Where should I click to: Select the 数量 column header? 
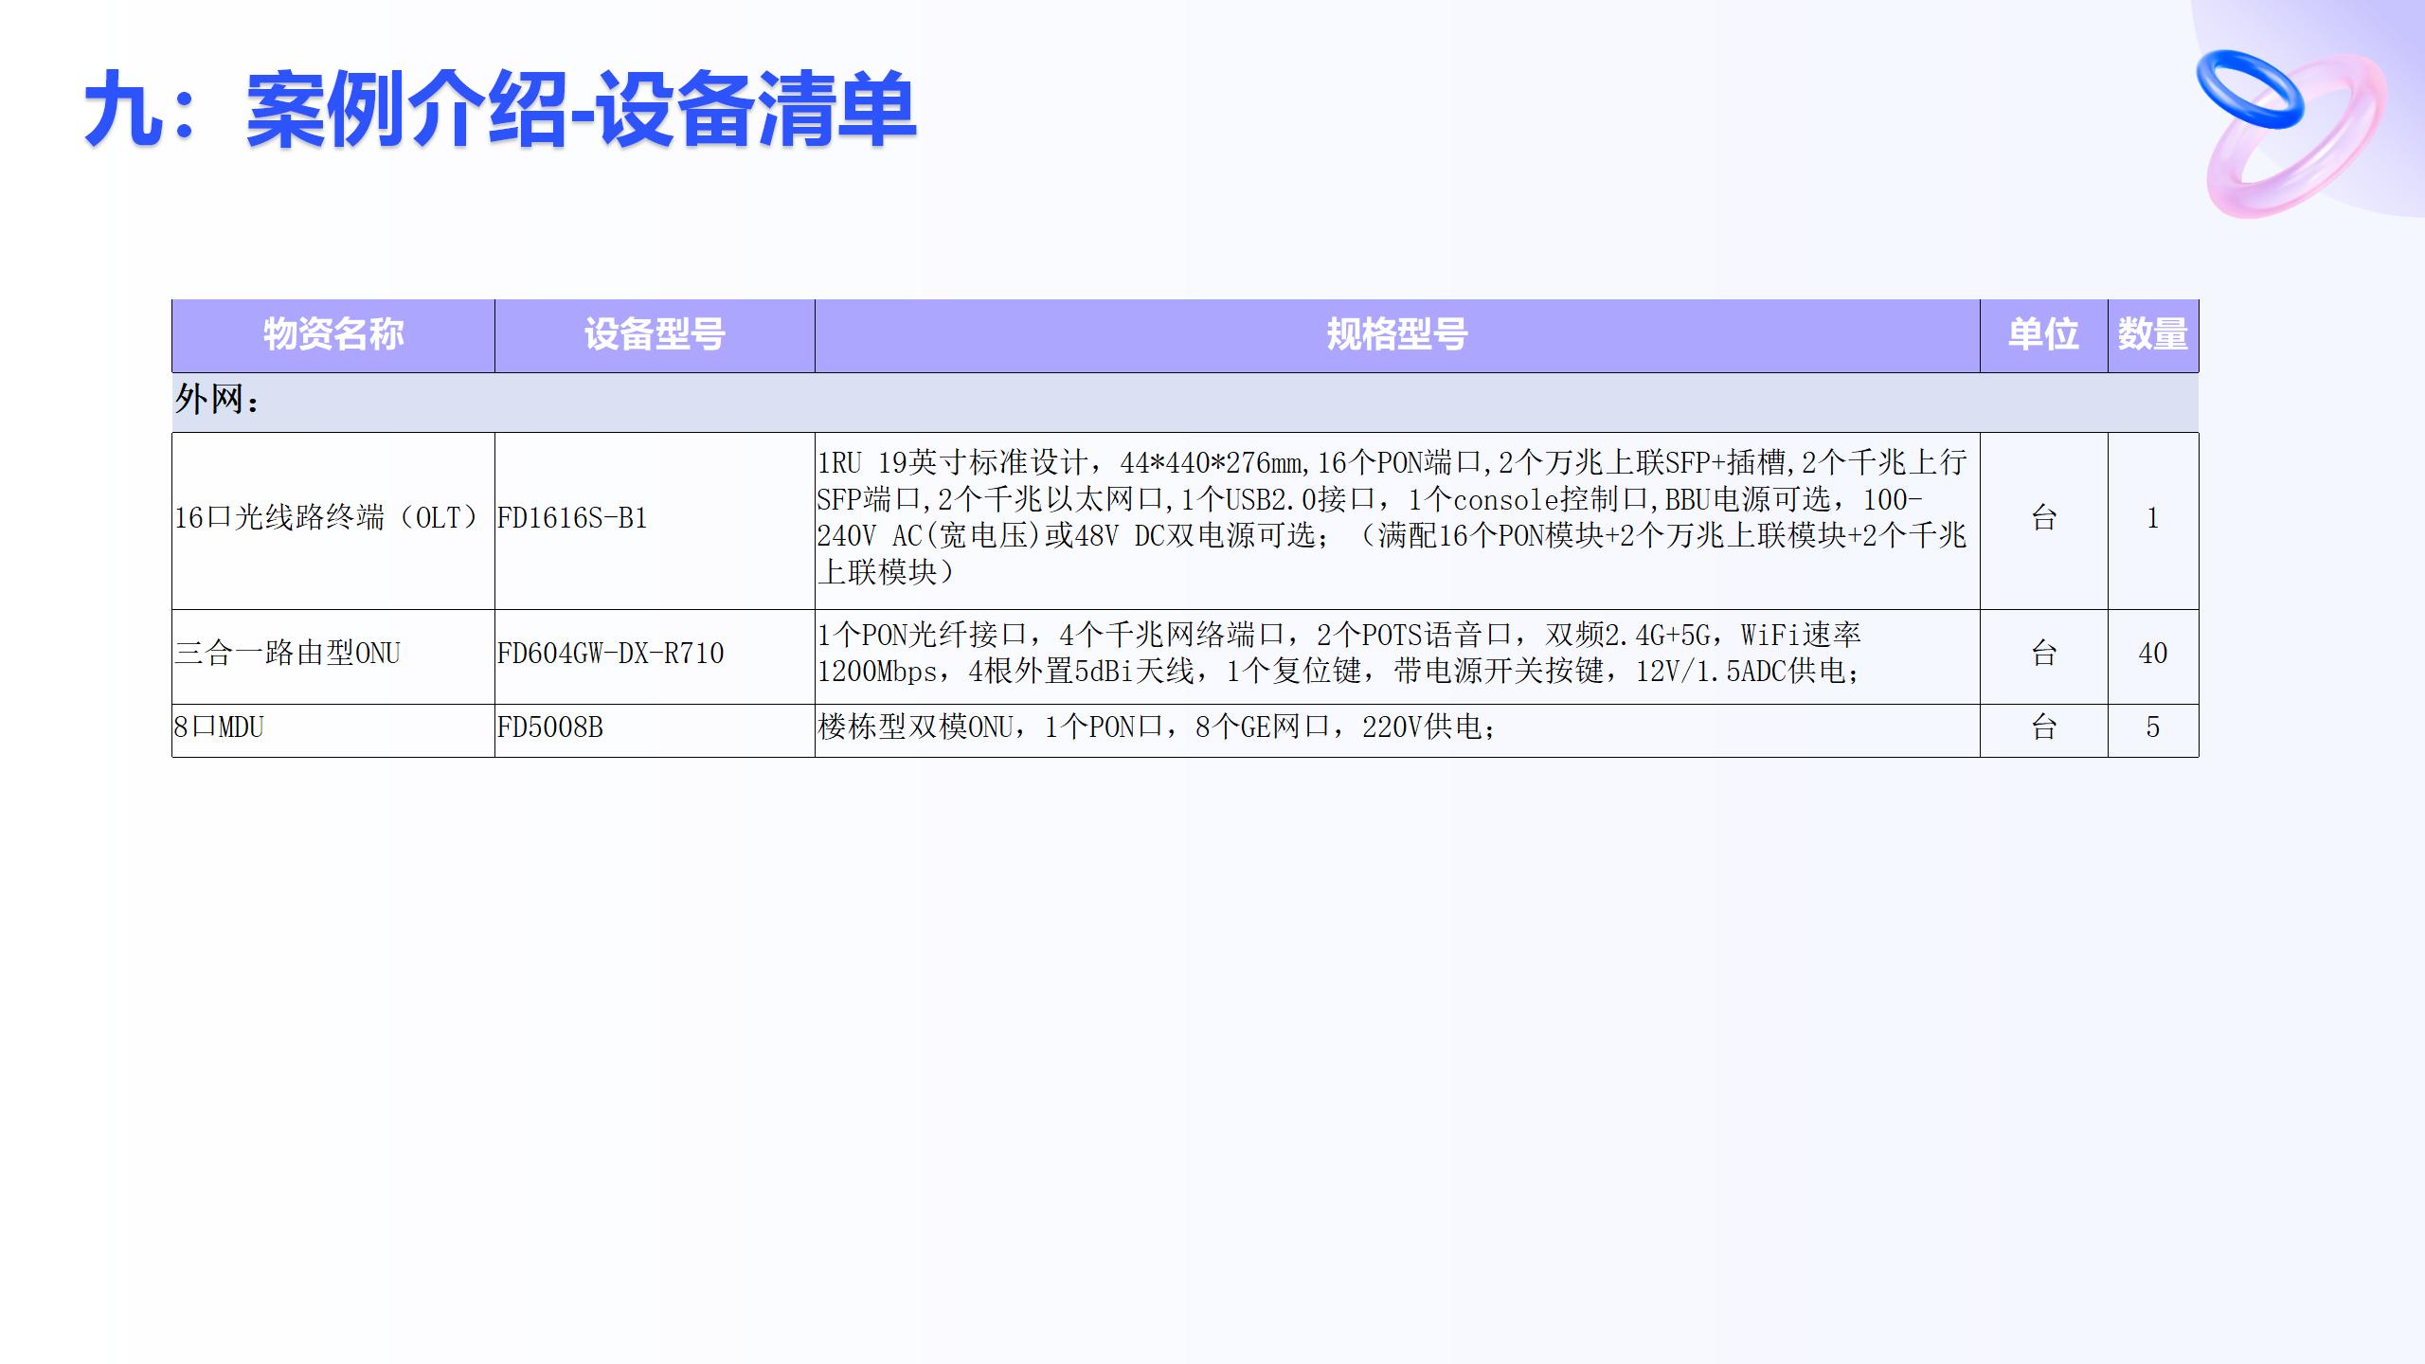2153,335
